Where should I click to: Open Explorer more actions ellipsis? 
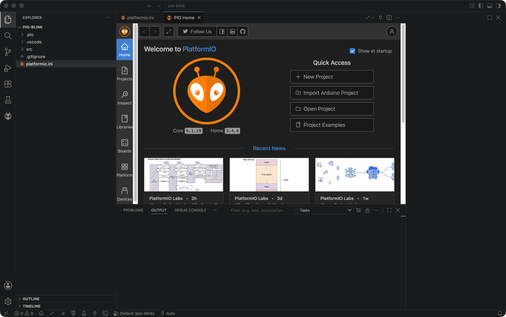109,18
